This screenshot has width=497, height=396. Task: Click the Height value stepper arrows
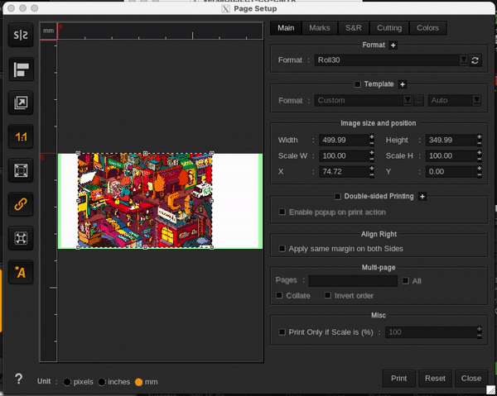(480, 140)
